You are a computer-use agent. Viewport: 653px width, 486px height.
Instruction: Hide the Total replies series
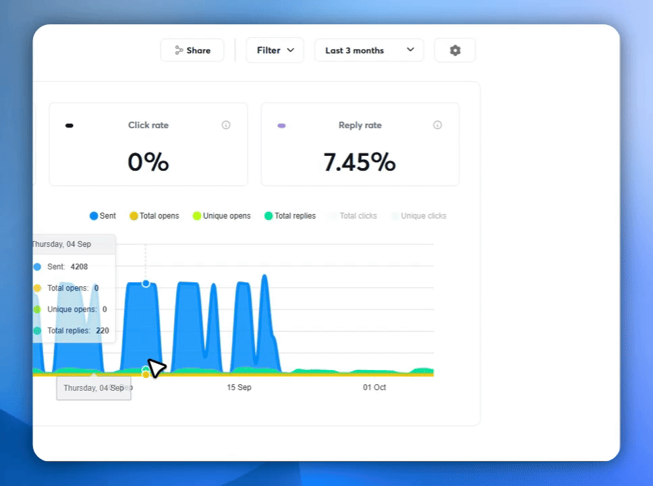pyautogui.click(x=290, y=216)
